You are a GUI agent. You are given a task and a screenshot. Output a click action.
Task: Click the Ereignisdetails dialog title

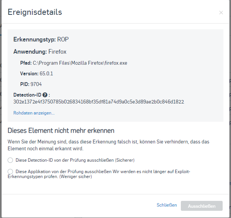[x=35, y=12]
